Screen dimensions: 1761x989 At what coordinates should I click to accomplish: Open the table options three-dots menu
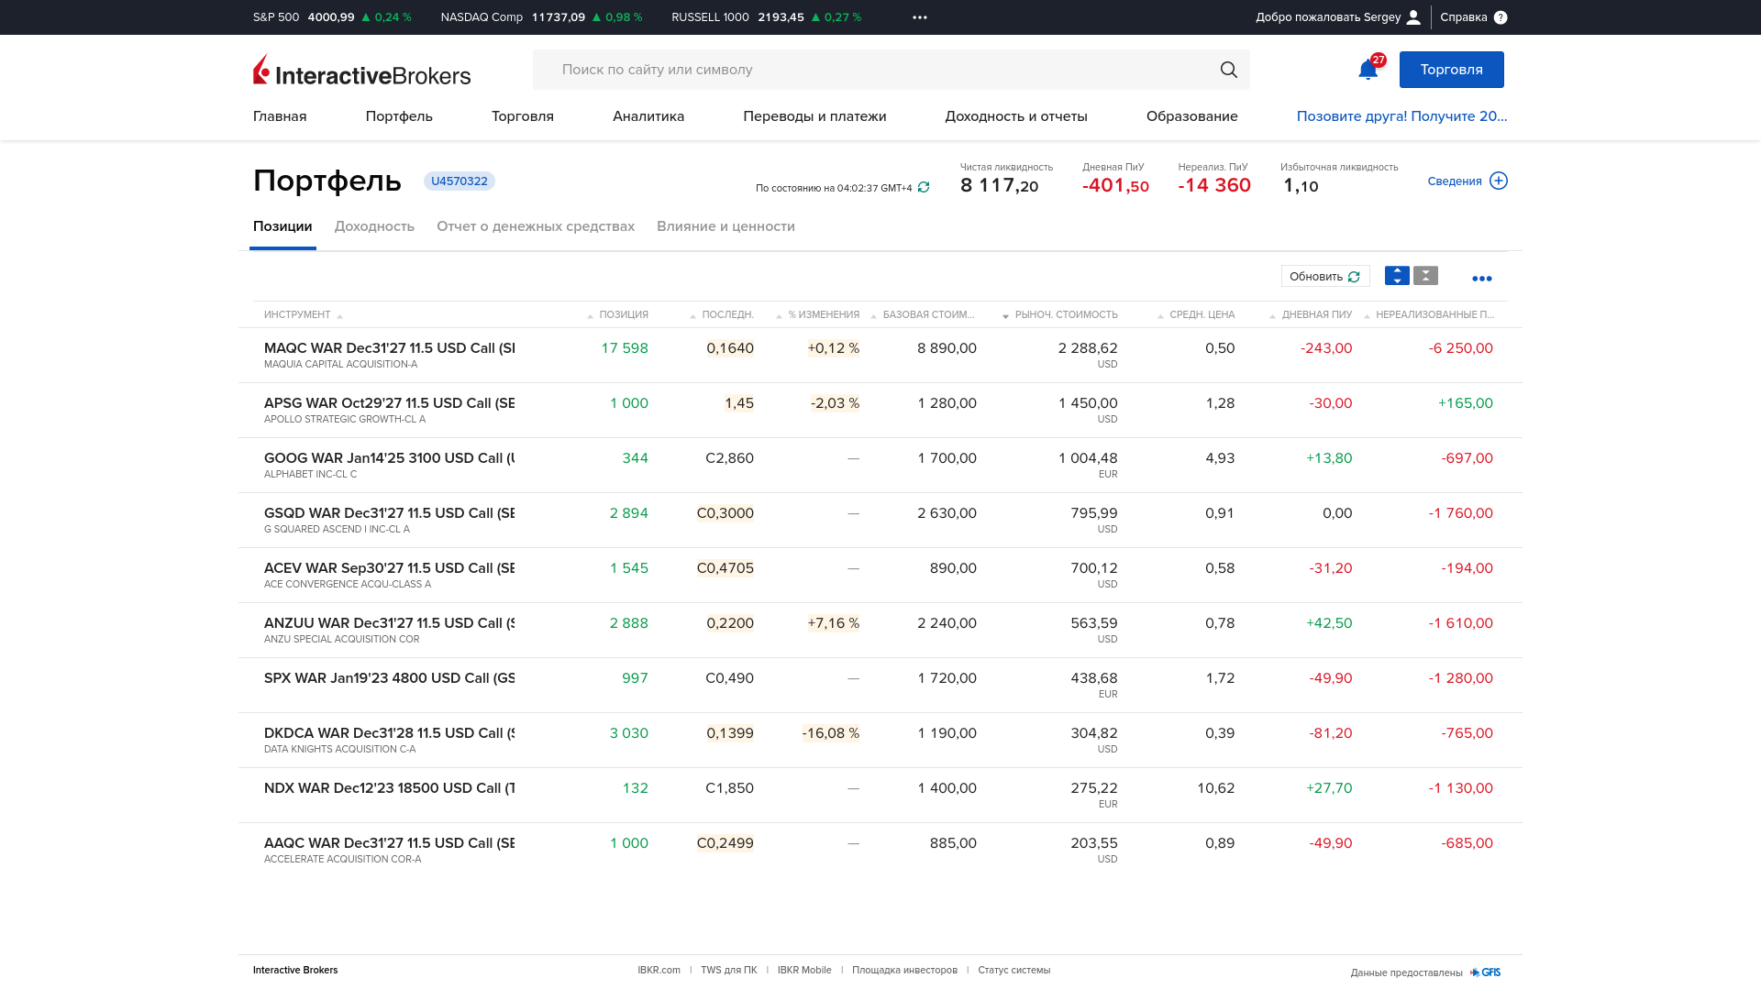point(1482,279)
